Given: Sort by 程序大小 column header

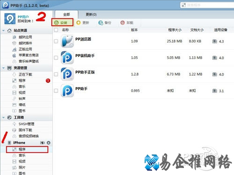Looking at the screenshot, I should [x=175, y=30].
